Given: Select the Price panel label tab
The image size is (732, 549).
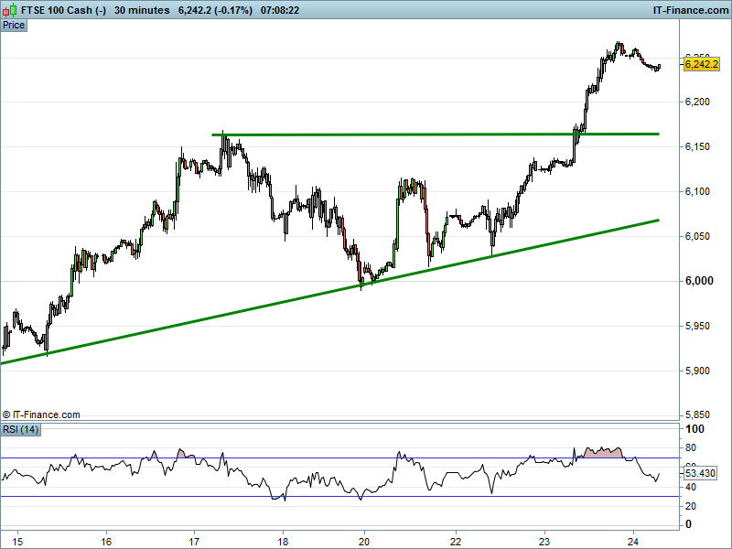Looking at the screenshot, I should pos(14,25).
